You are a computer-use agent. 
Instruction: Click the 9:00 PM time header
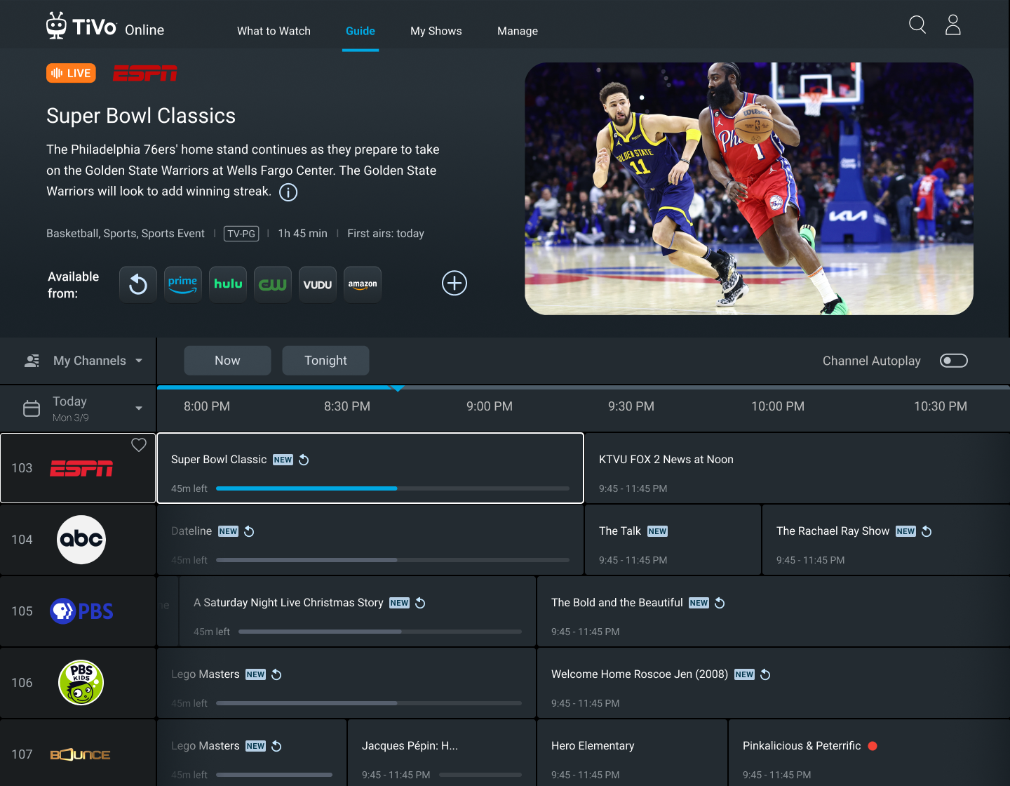coord(490,406)
